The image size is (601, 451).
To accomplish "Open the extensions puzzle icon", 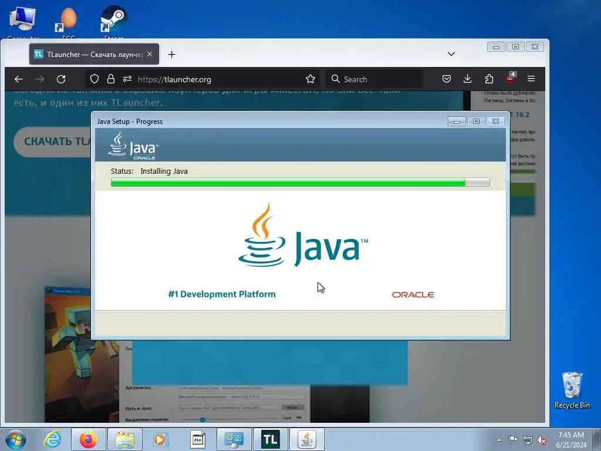I will 489,79.
